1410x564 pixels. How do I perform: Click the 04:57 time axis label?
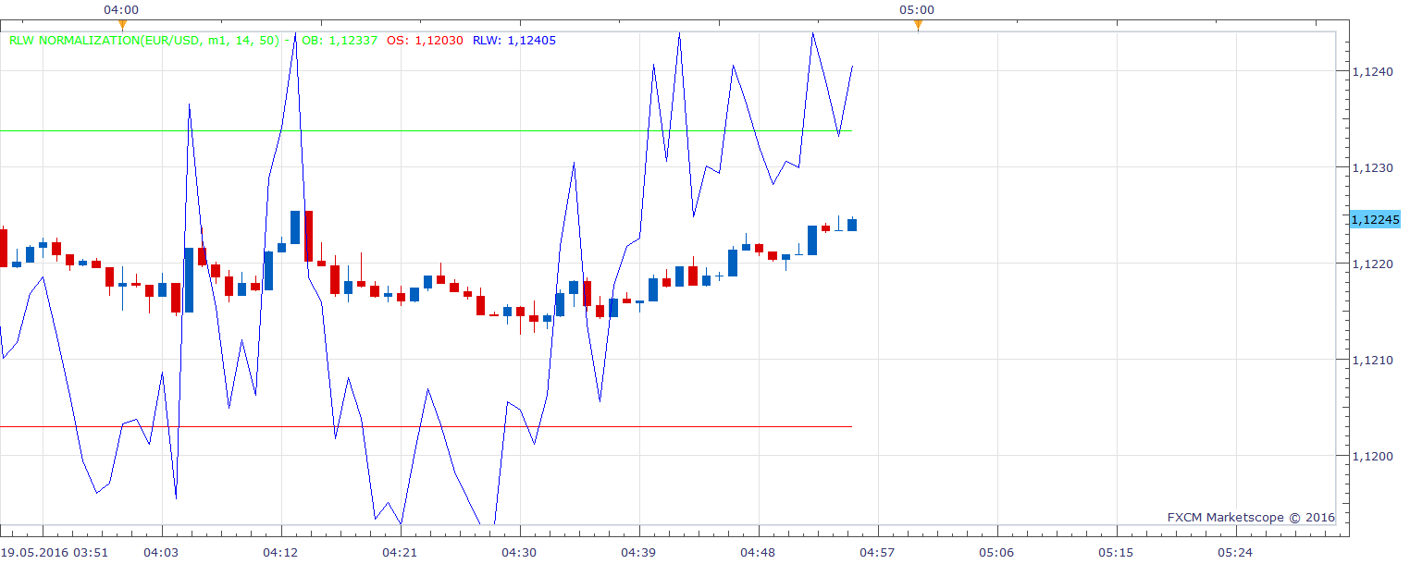(x=878, y=552)
